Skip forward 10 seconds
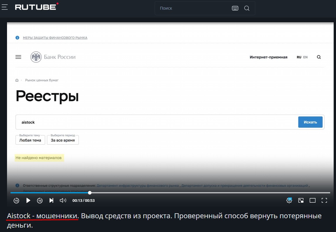This screenshot has height=232, width=336. [40, 200]
